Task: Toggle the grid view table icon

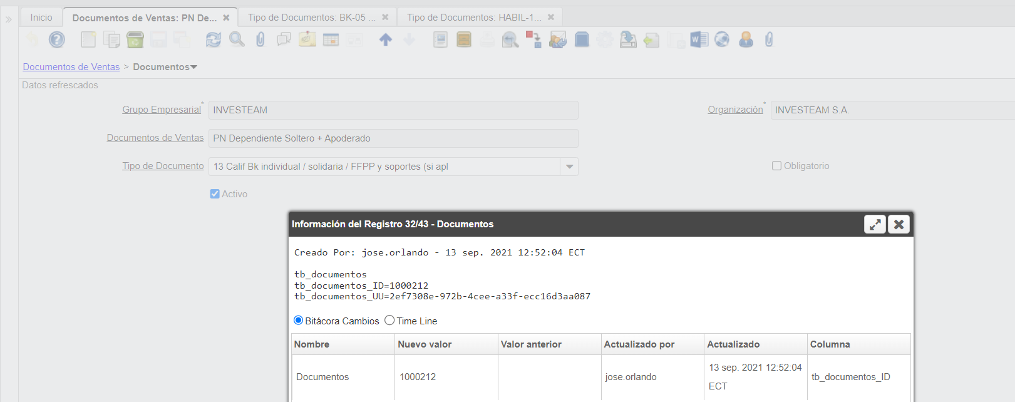Action: coord(331,40)
